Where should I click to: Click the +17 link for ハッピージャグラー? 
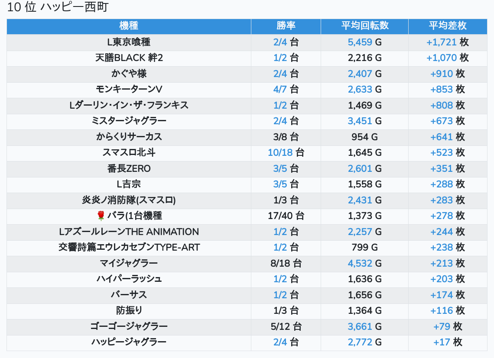coord(442,342)
